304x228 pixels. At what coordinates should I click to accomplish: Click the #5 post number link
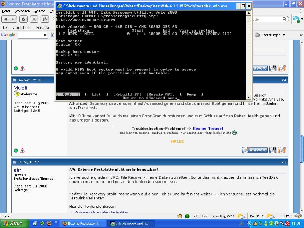pyautogui.click(x=284, y=162)
